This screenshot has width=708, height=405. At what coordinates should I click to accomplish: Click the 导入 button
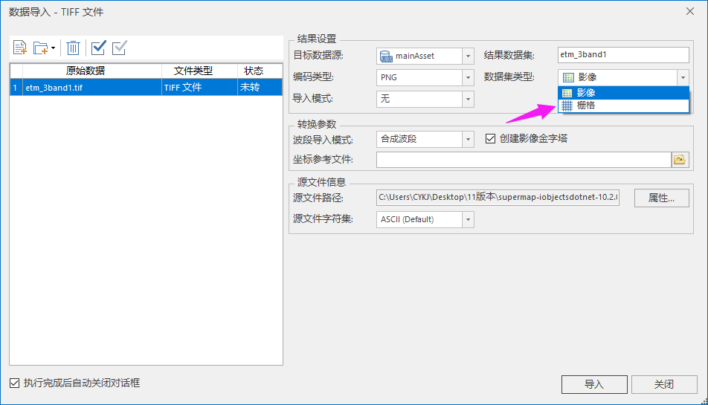pos(594,384)
